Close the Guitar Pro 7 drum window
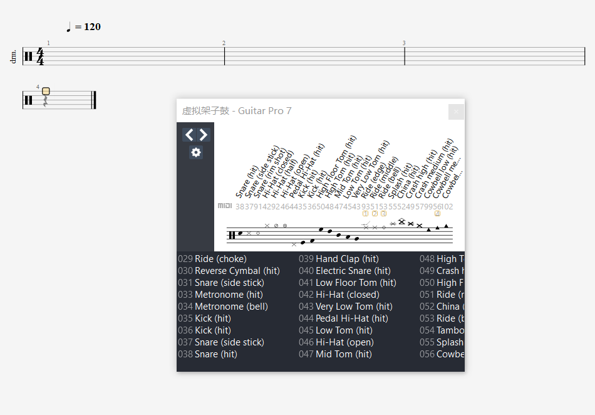 (456, 112)
